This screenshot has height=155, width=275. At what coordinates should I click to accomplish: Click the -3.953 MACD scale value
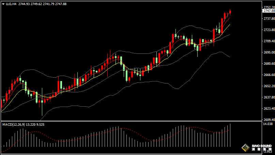268,152
